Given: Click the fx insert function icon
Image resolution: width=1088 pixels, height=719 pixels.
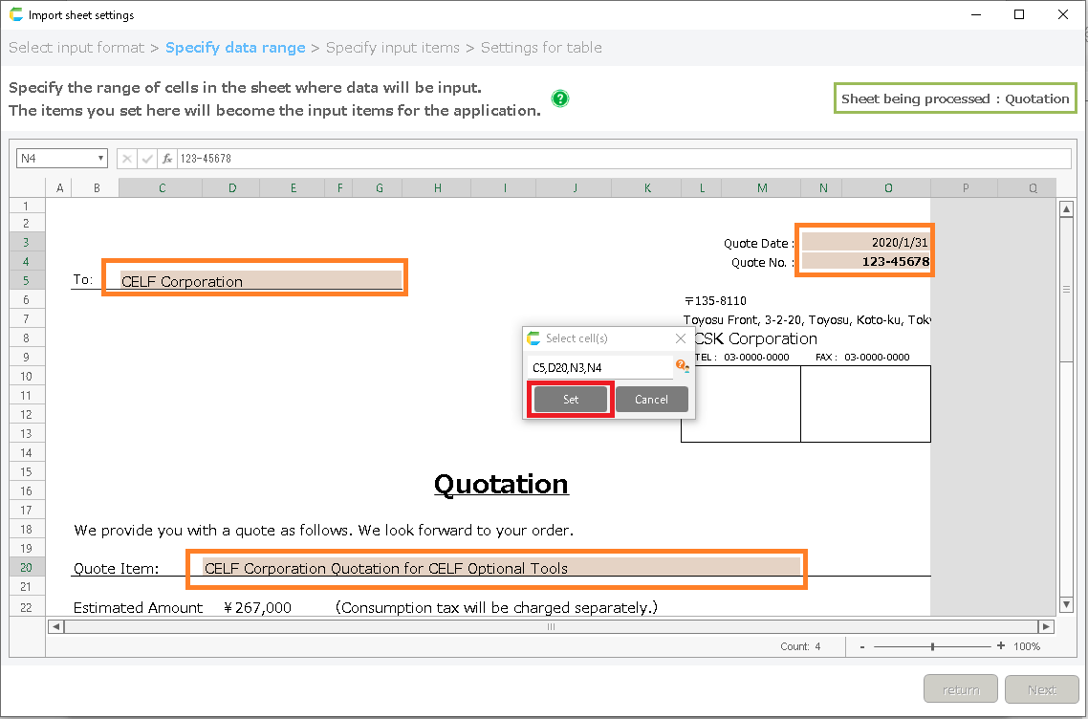Looking at the screenshot, I should pyautogui.click(x=167, y=159).
